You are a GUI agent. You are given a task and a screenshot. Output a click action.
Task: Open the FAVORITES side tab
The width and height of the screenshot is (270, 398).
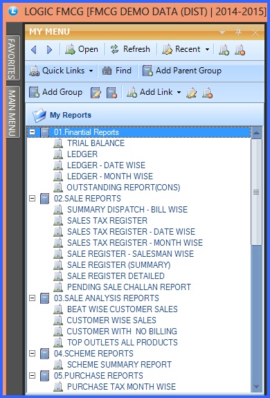12,58
